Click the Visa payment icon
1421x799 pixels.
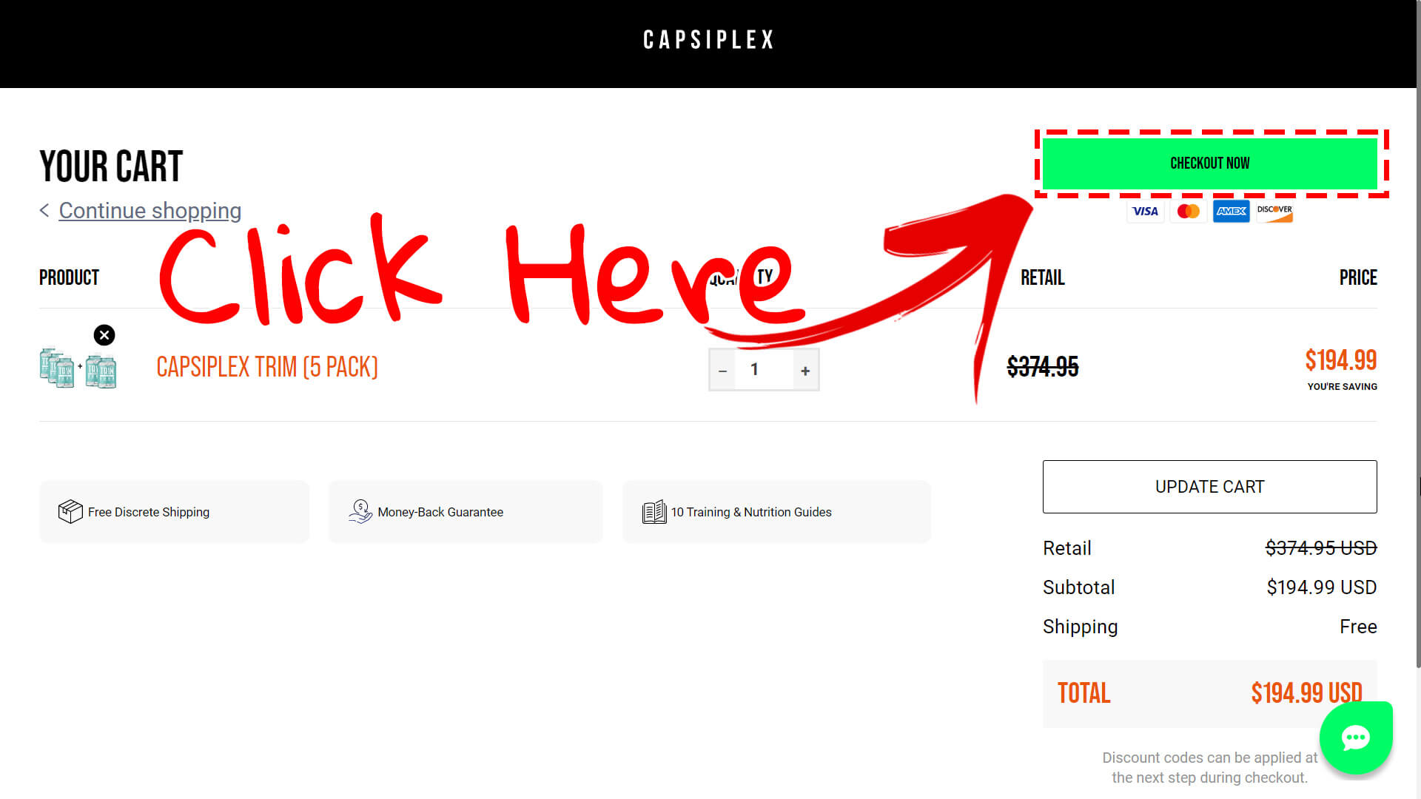click(x=1146, y=210)
